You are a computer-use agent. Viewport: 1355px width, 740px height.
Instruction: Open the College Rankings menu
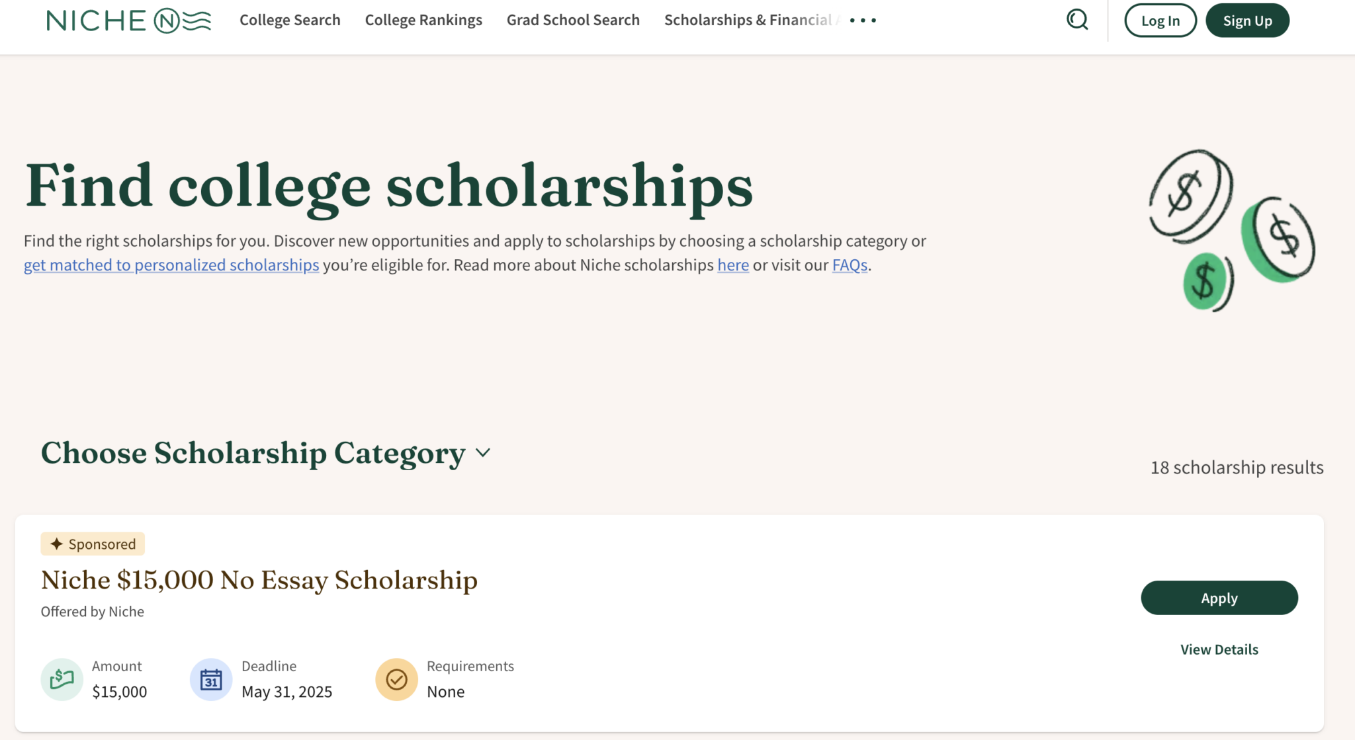423,21
